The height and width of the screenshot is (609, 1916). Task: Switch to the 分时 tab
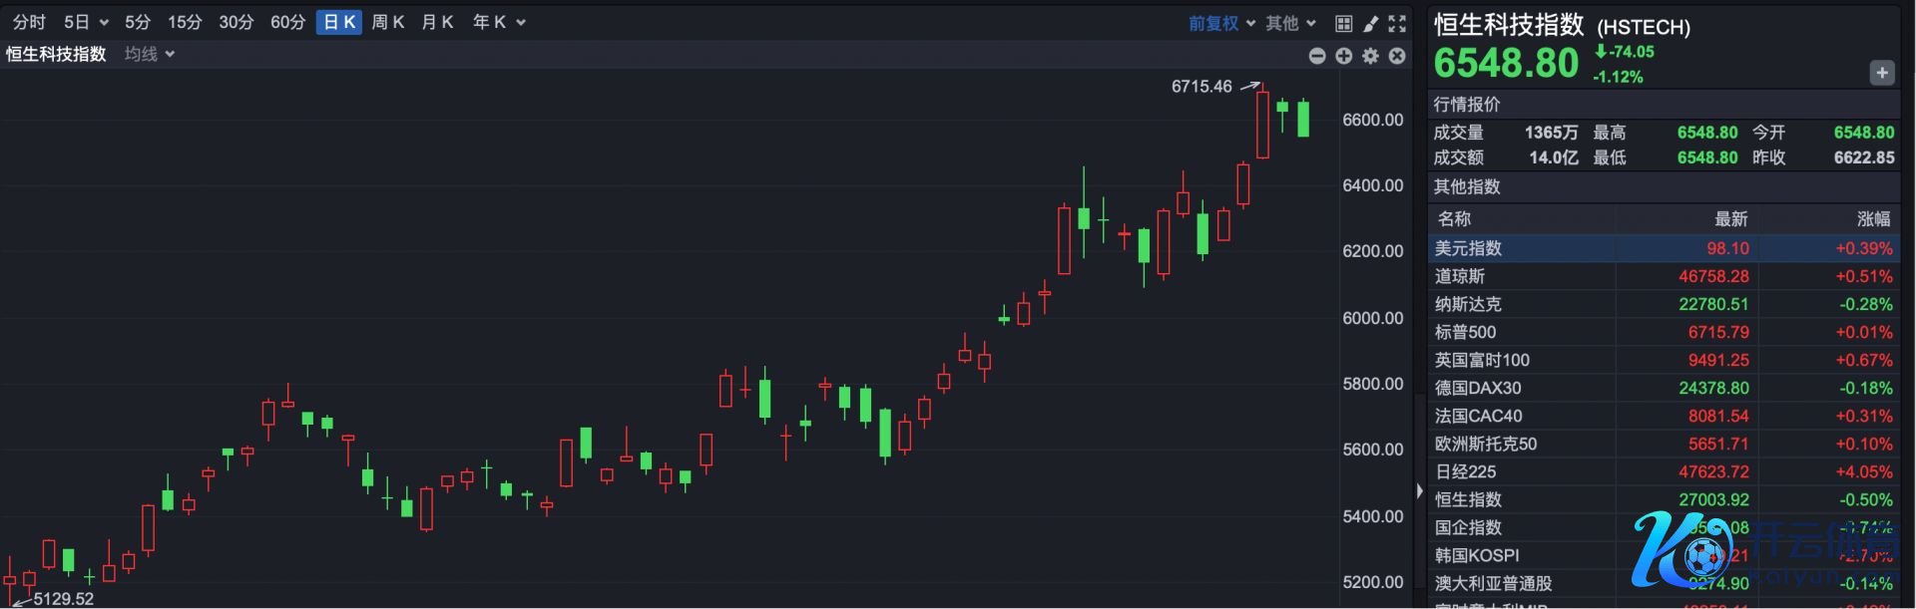(x=29, y=22)
